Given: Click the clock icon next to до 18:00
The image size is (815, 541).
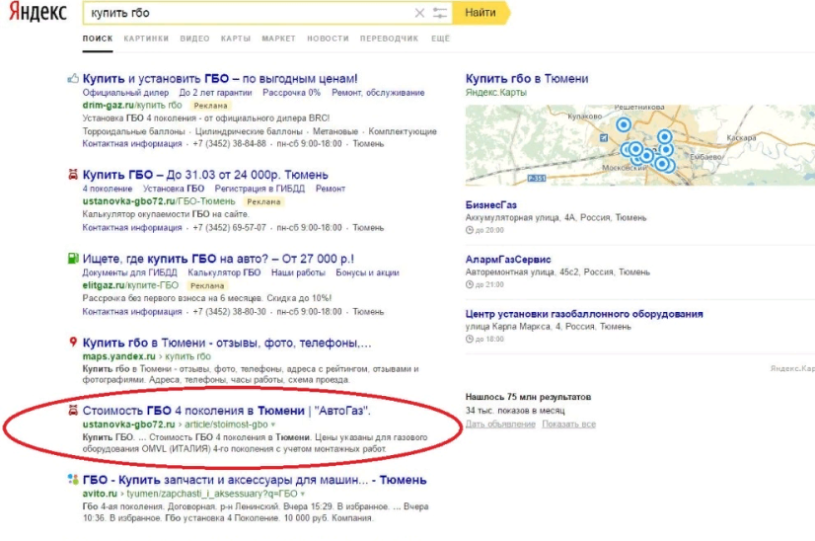Looking at the screenshot, I should (470, 340).
